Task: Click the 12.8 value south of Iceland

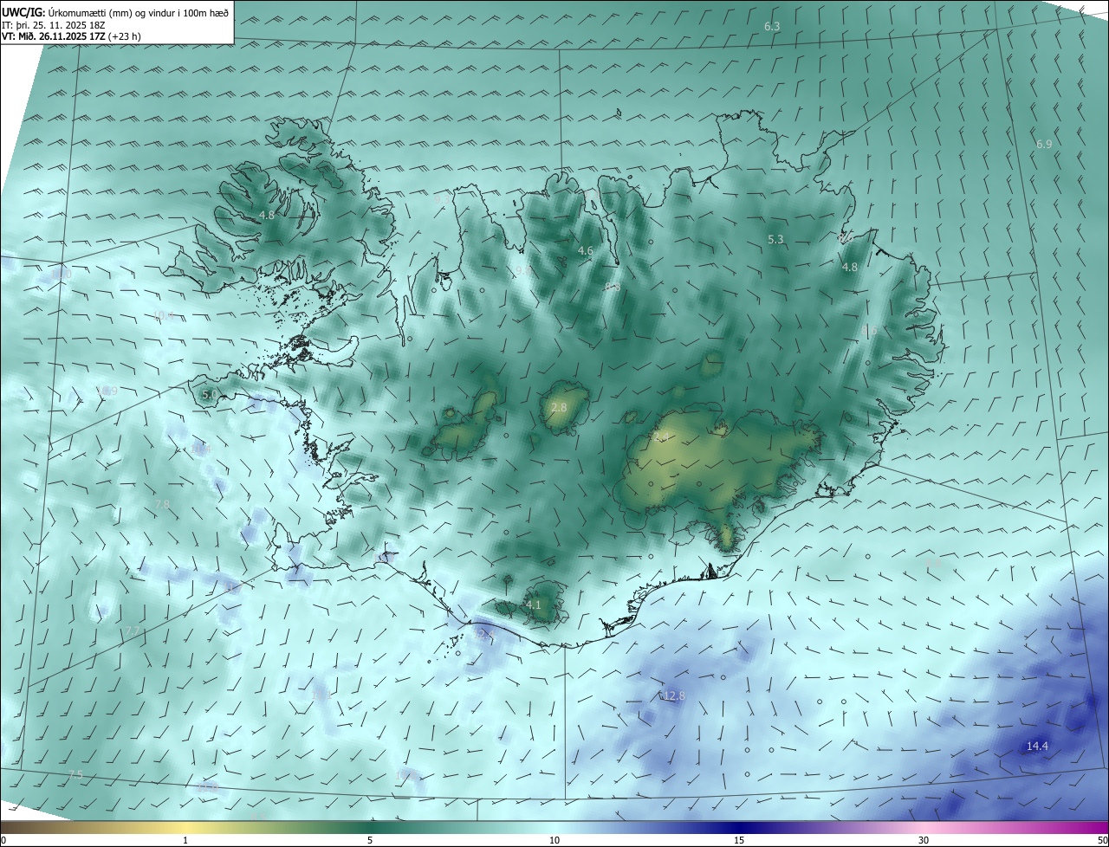Action: coord(673,695)
